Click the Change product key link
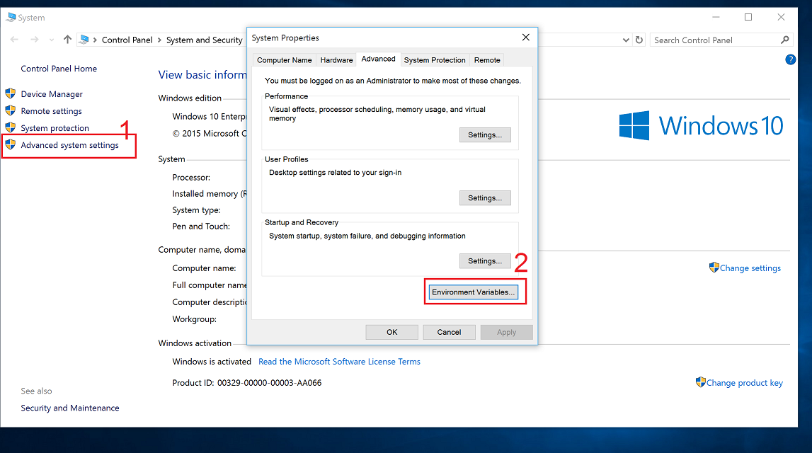Screen dimensions: 812x453 [x=745, y=383]
